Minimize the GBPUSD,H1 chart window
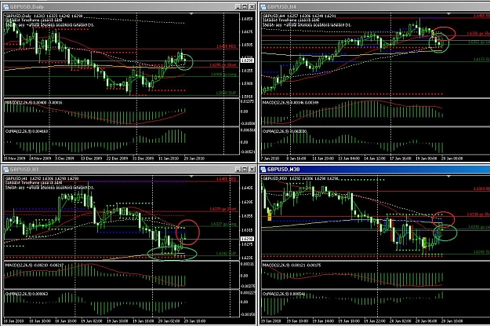Image resolution: width=490 pixels, height=326 pixels. tap(238, 170)
